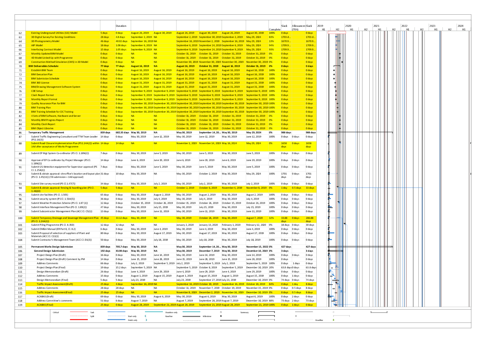Viewport: 486px width, 343px height.
Task: Select task Submit Road Closure Implementation Plan
Action: [65, 145]
